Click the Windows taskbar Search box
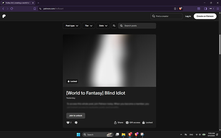This screenshot has width=221, height=138. [98, 134]
